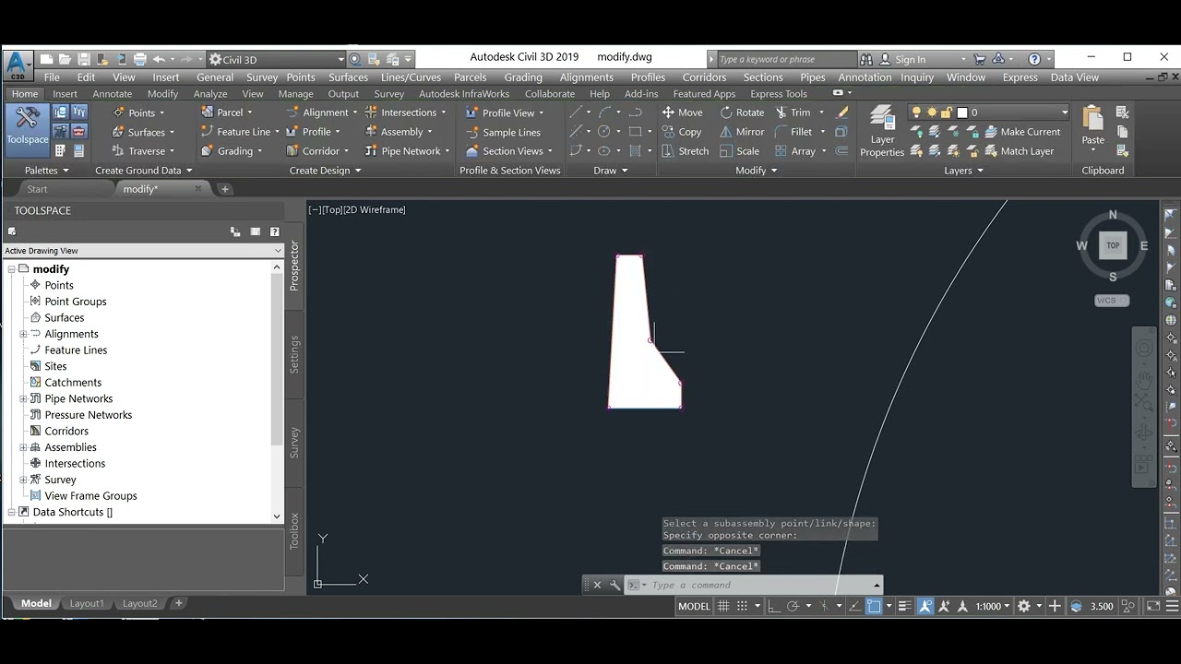The image size is (1181, 664).
Task: Select the Stretch tool
Action: (685, 151)
